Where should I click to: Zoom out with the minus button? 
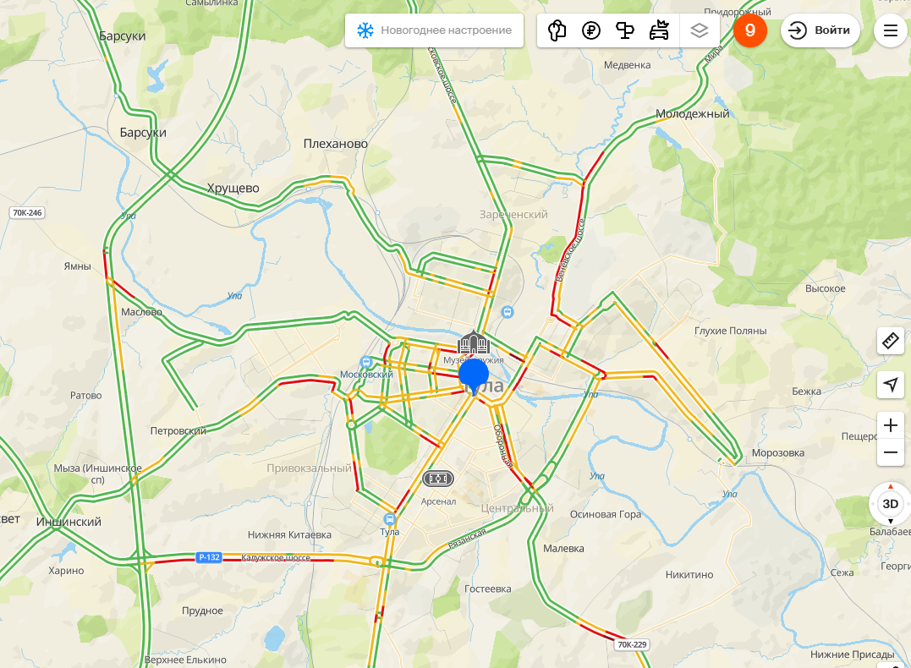pyautogui.click(x=891, y=452)
